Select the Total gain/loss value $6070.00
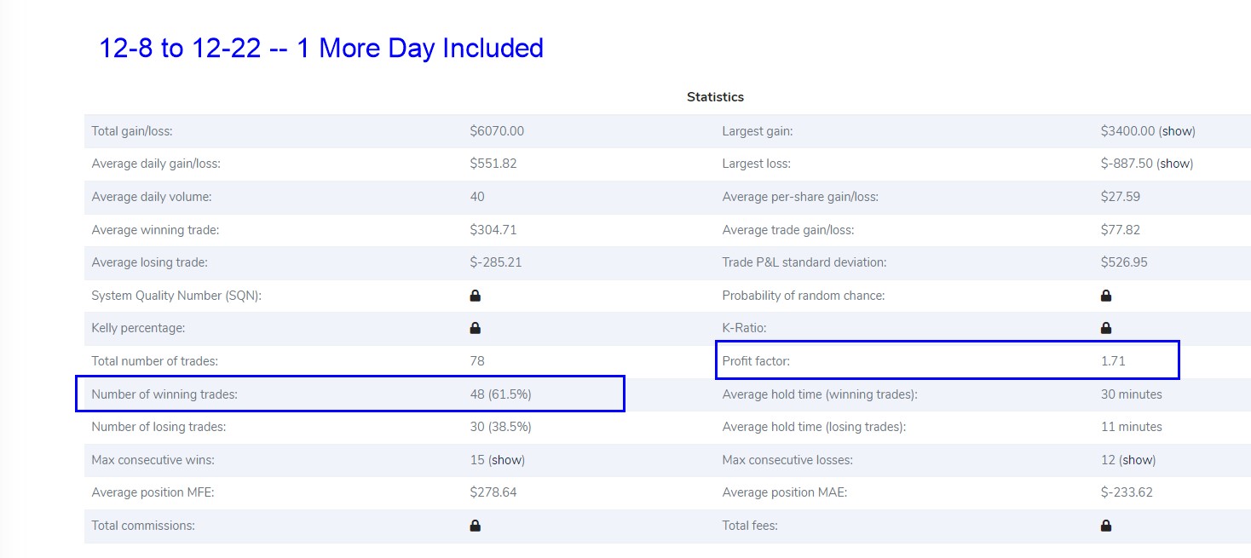 [497, 131]
